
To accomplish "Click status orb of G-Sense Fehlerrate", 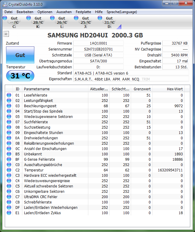I will coord(9,159).
